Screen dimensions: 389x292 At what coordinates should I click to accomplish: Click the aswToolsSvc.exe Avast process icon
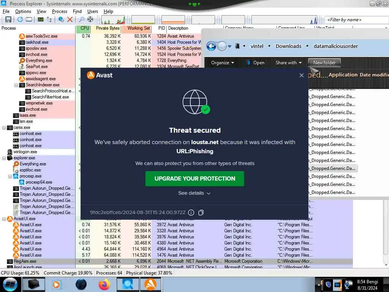pos(22,36)
